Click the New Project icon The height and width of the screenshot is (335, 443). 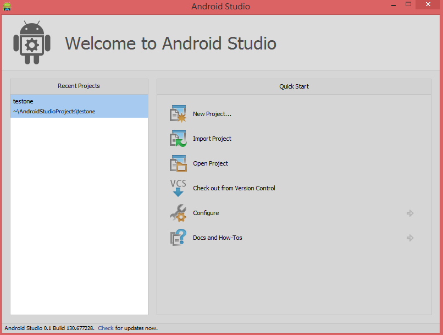click(178, 113)
